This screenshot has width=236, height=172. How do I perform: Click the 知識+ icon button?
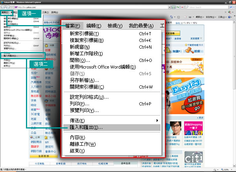pos(173,51)
